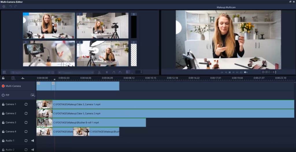
Task: Jump to start of preview
Action: coord(222,72)
